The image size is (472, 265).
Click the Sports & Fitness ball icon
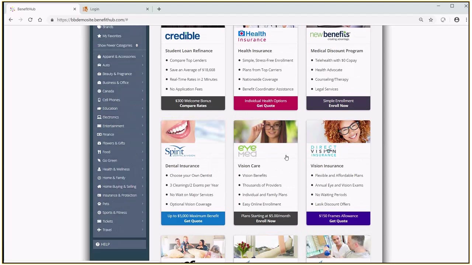pyautogui.click(x=99, y=213)
